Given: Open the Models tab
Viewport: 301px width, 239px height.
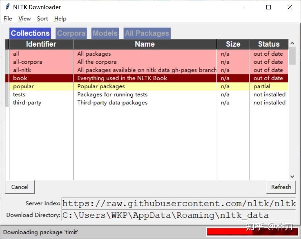Looking at the screenshot, I should pyautogui.click(x=105, y=33).
